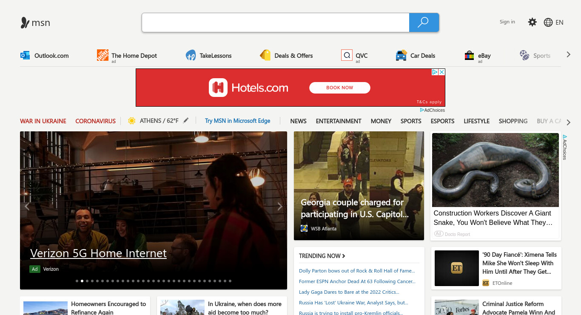Open Former ESPN Anchor trending story
Image resolution: width=581 pixels, height=315 pixels.
[x=357, y=281]
